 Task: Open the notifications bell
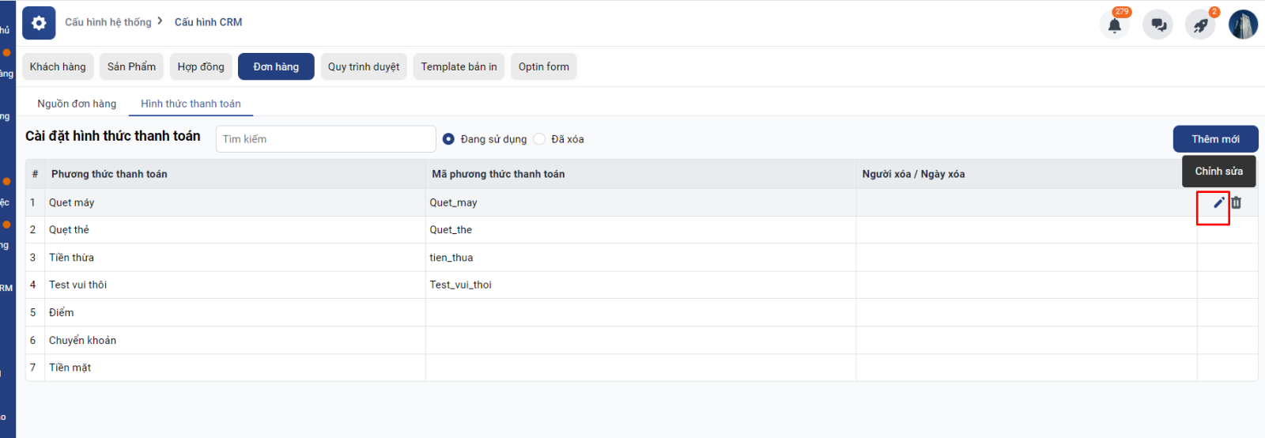[1114, 25]
